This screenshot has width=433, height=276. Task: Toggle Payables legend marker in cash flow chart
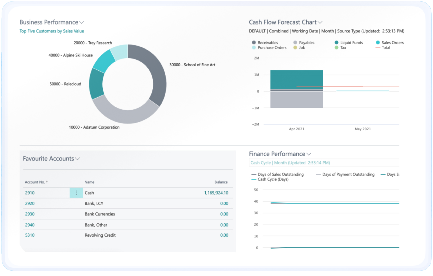295,43
